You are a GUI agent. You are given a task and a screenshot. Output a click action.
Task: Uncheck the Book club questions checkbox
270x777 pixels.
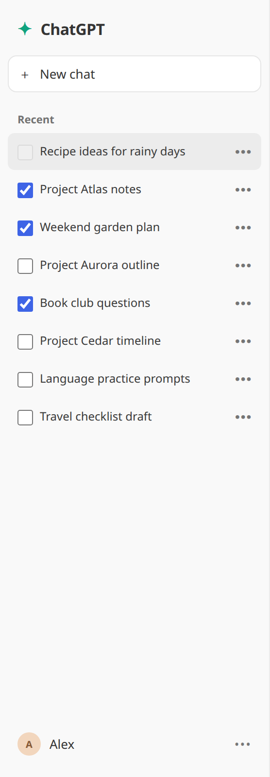(25, 304)
